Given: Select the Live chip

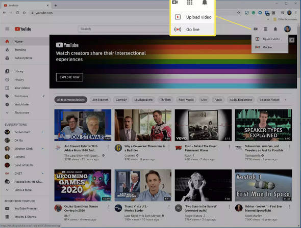Looking at the screenshot, I should (204, 100).
